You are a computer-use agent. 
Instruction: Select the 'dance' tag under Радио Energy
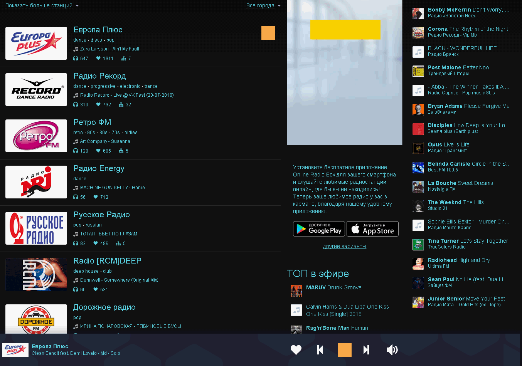(80, 179)
